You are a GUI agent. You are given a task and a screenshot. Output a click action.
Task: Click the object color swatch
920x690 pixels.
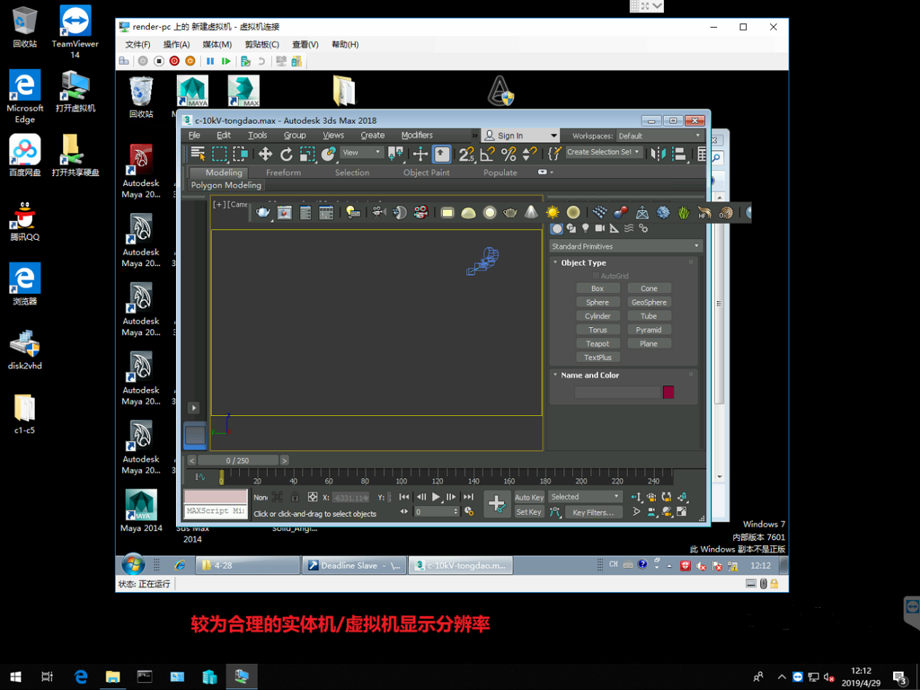point(668,393)
